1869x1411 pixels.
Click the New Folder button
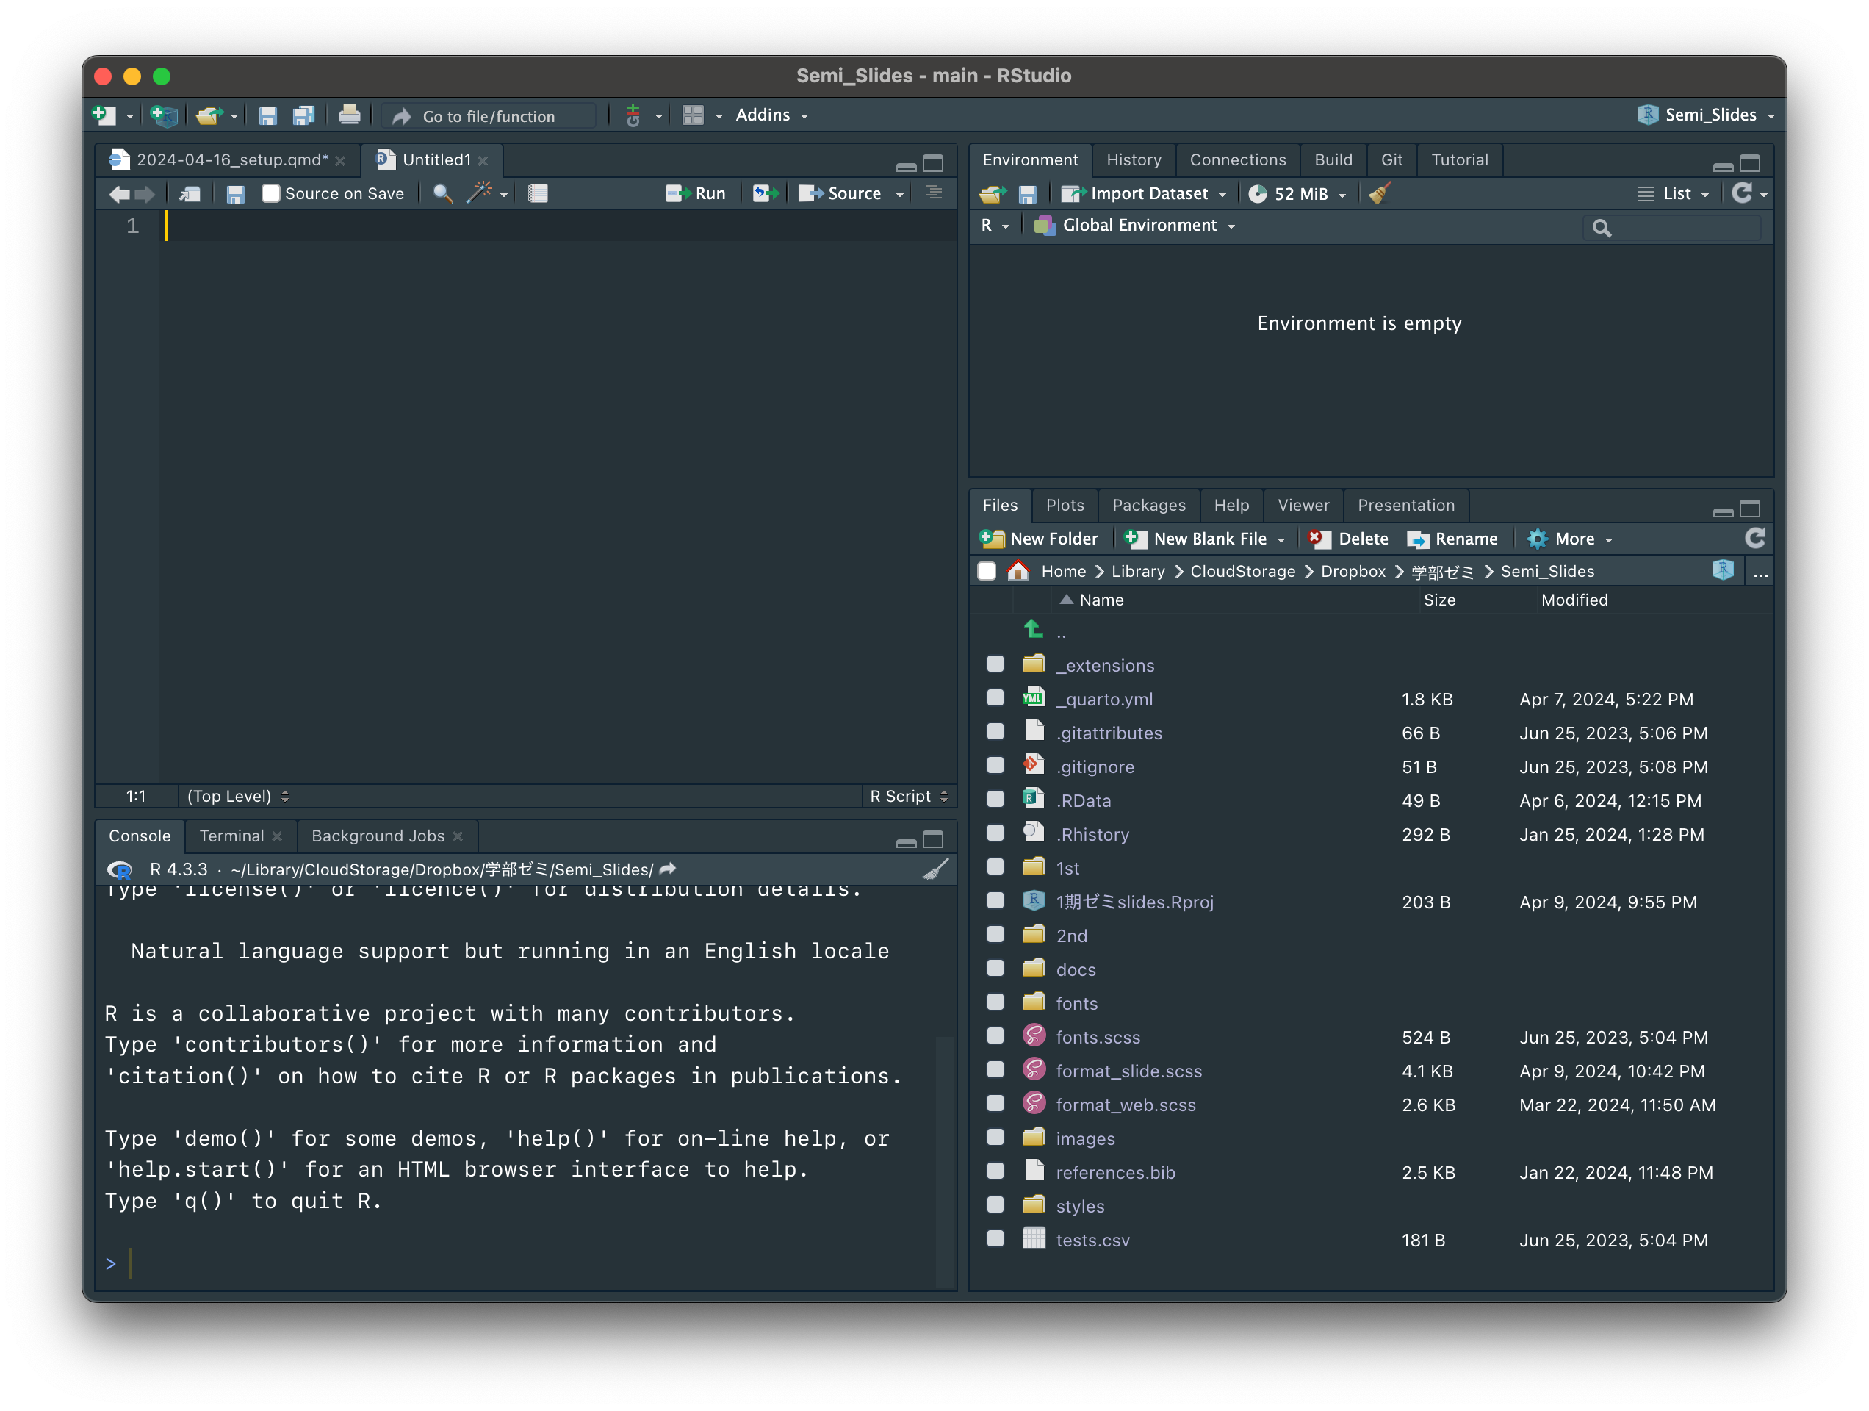(x=1040, y=539)
